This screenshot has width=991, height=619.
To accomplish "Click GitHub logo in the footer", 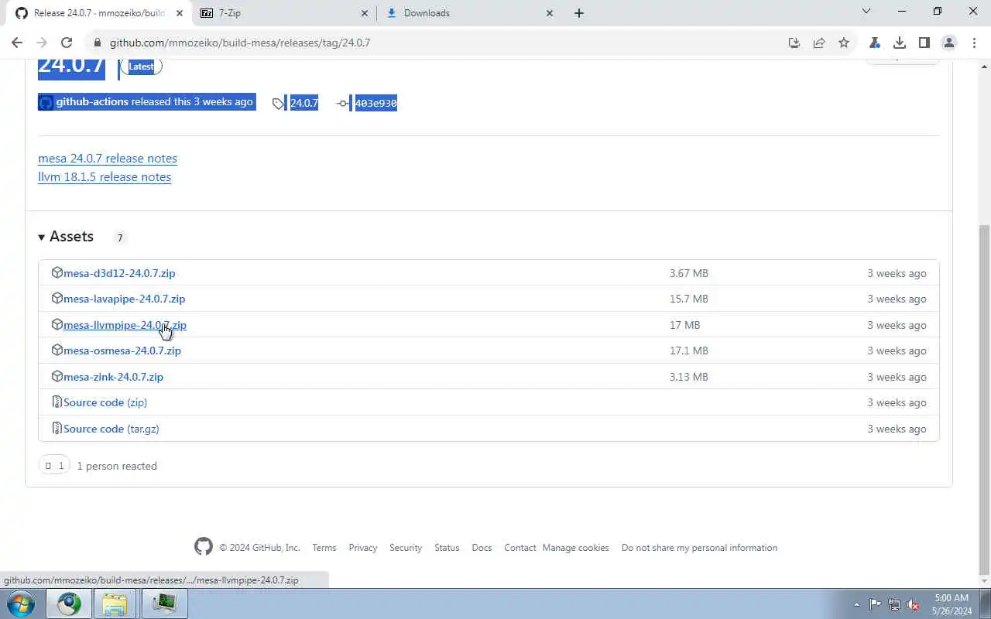I will pos(204,547).
